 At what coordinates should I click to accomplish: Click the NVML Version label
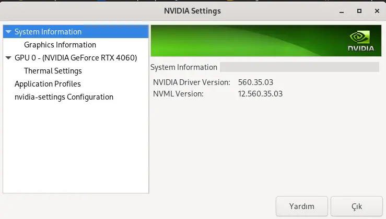point(178,94)
